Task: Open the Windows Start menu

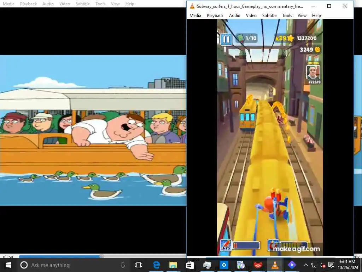Action: pyautogui.click(x=8, y=265)
